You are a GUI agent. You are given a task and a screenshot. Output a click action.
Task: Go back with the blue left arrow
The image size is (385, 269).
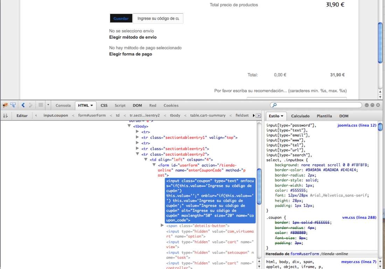click(23, 105)
